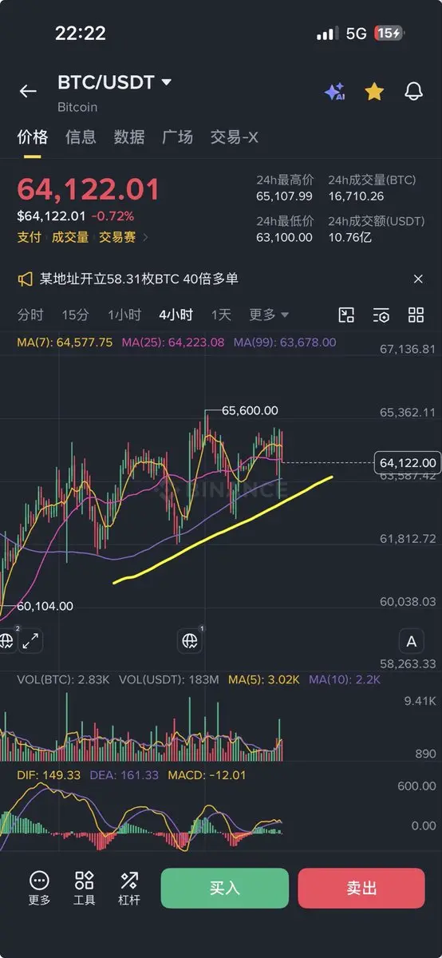Open the 支付 tag link

point(30,237)
